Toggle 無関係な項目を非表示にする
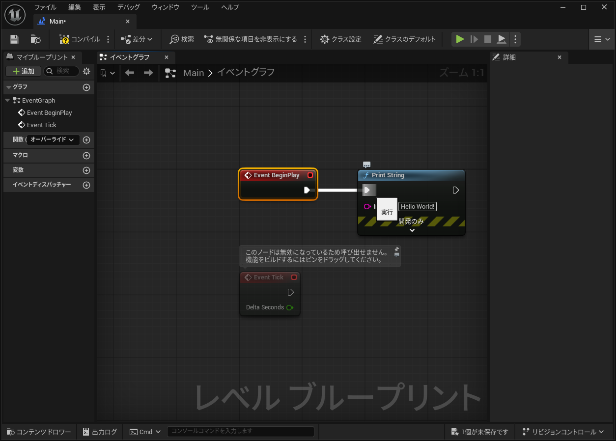The height and width of the screenshot is (441, 616). [x=251, y=39]
